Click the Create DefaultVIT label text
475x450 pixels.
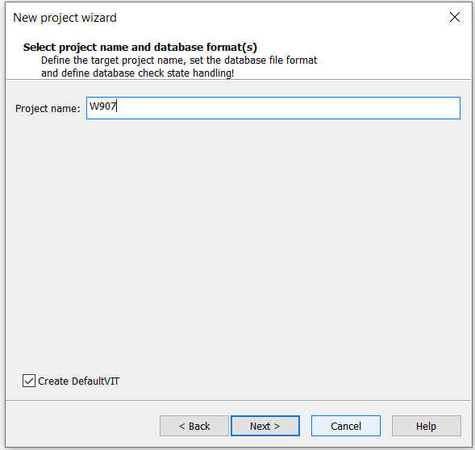click(79, 381)
